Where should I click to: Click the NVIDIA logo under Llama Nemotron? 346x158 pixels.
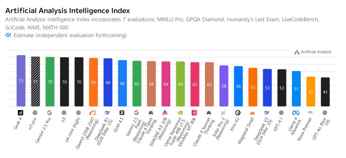(x=180, y=113)
